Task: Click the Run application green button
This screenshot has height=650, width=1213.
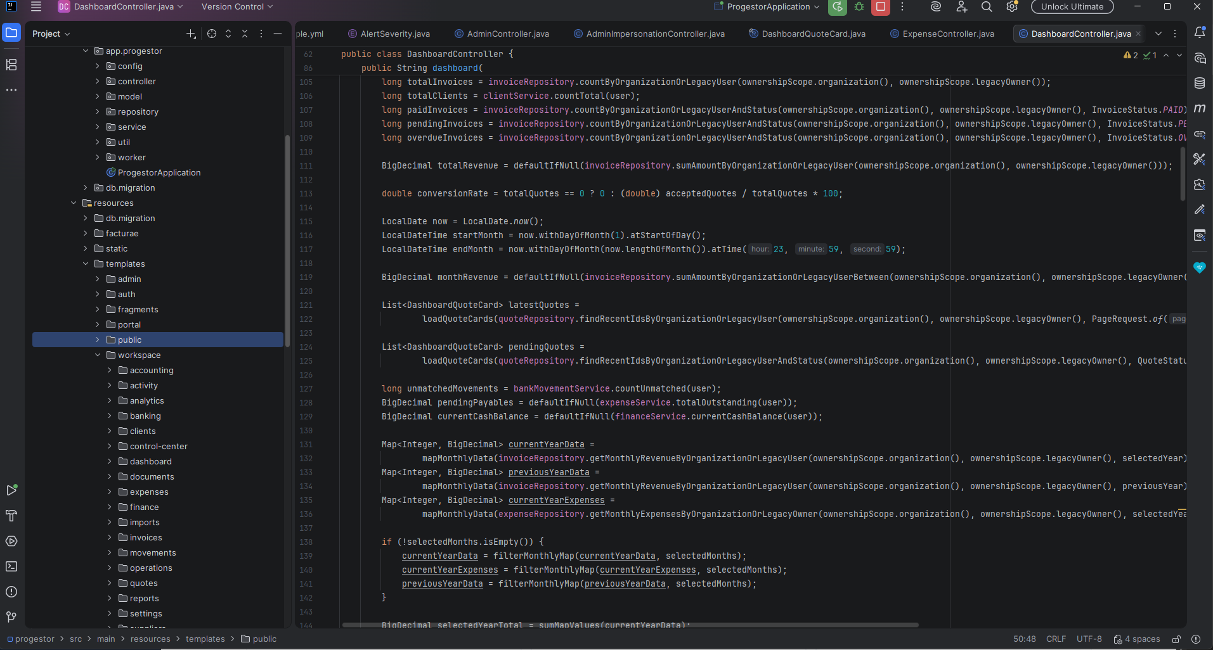Action: coord(837,7)
